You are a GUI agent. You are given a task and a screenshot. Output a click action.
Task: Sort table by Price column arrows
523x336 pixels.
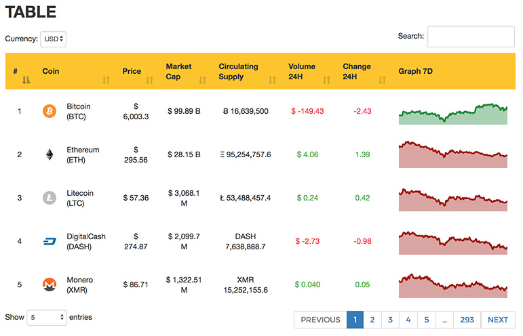(149, 80)
